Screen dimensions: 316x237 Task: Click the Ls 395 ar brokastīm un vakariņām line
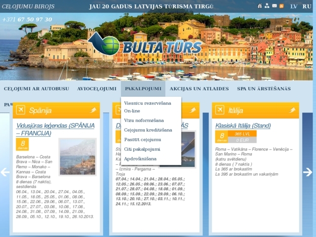(247, 174)
